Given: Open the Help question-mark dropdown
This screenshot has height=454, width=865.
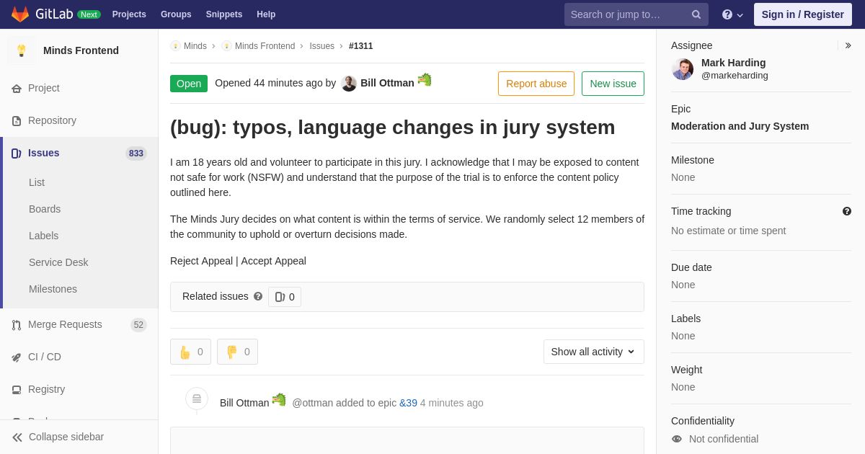Looking at the screenshot, I should pos(732,14).
